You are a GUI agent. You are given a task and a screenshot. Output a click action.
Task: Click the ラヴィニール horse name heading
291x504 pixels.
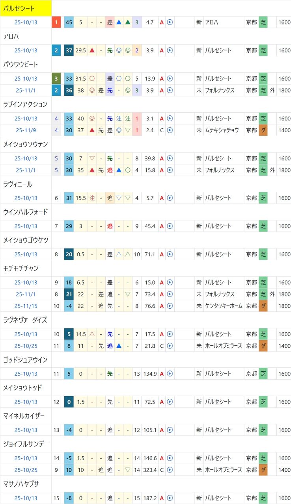pos(18,184)
